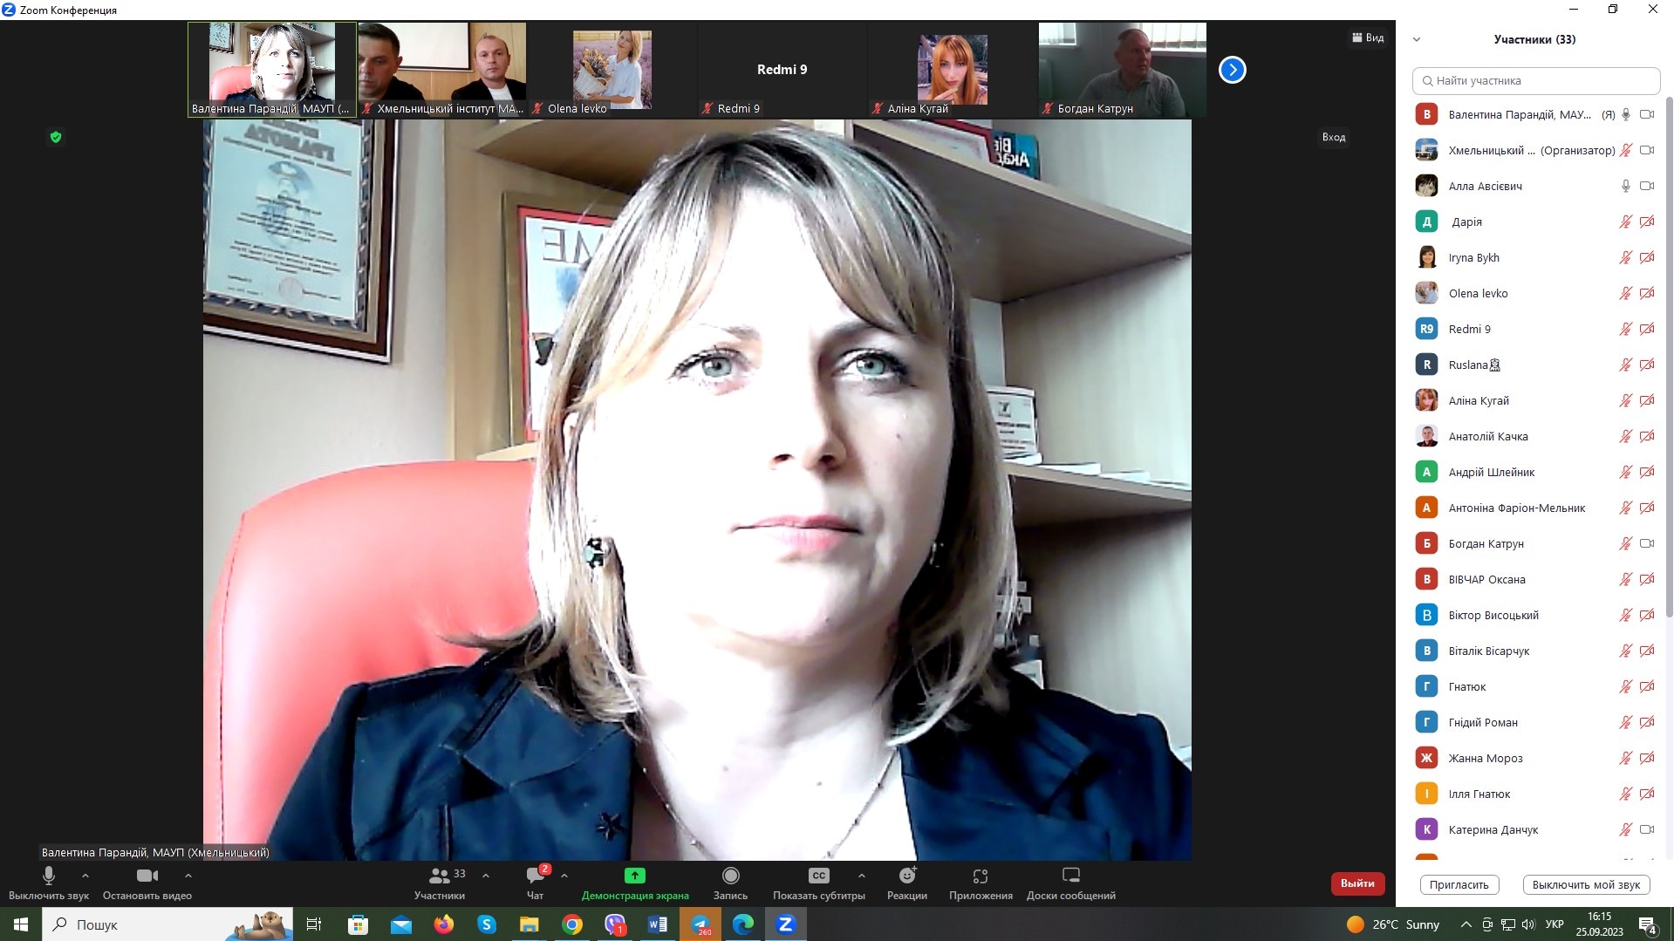Select participant Гнідий Роман in list
Screen dimensions: 1674x941
pos(1536,722)
